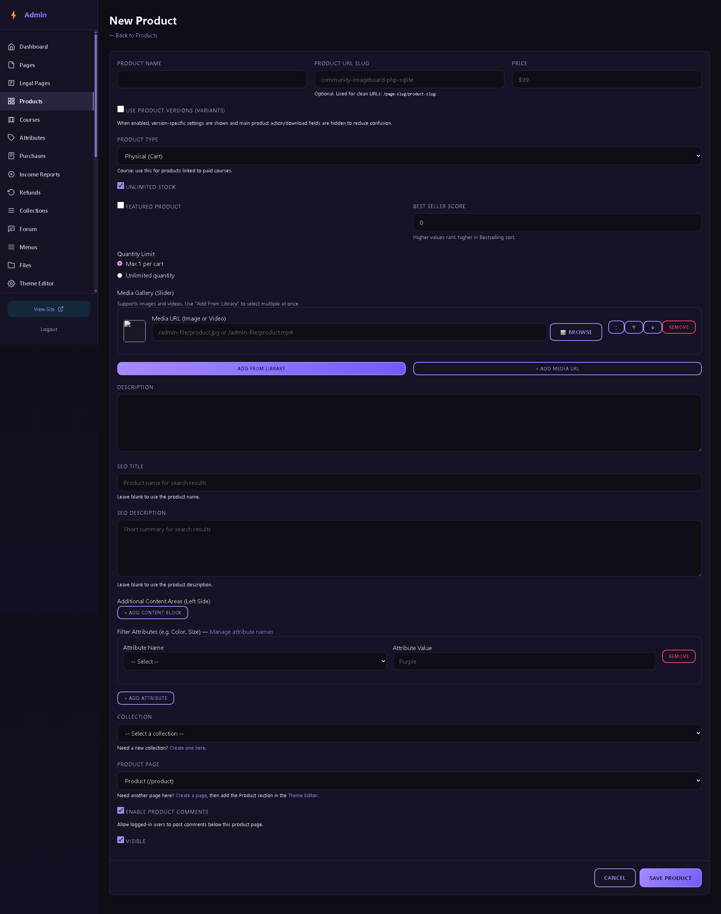721x914 pixels.
Task: Enable Use Product Versions checkbox
Action: pyautogui.click(x=121, y=109)
